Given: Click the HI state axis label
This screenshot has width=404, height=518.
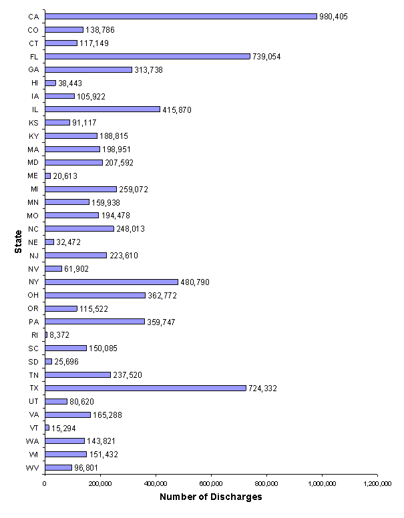Looking at the screenshot, I should [x=34, y=83].
